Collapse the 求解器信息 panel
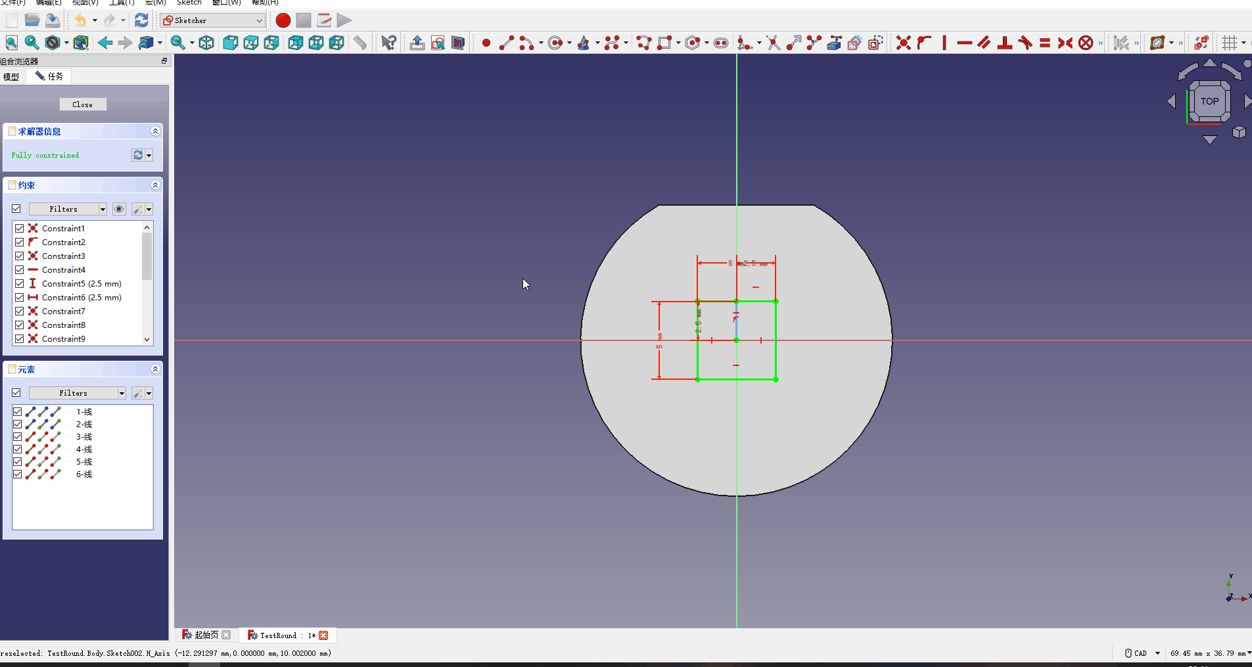Image resolution: width=1252 pixels, height=667 pixels. coord(155,131)
